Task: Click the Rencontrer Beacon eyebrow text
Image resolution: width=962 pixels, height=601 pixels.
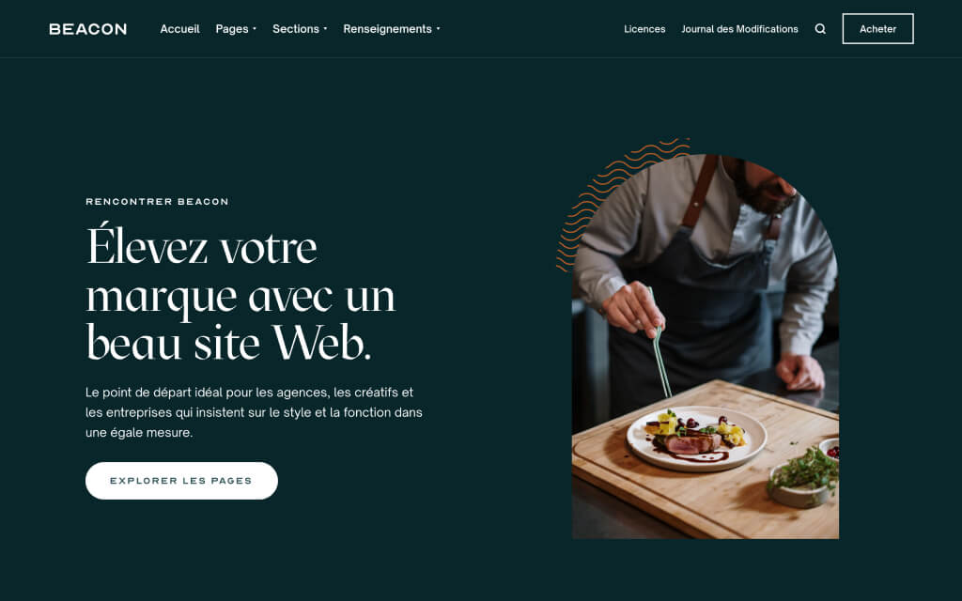Action: point(157,201)
